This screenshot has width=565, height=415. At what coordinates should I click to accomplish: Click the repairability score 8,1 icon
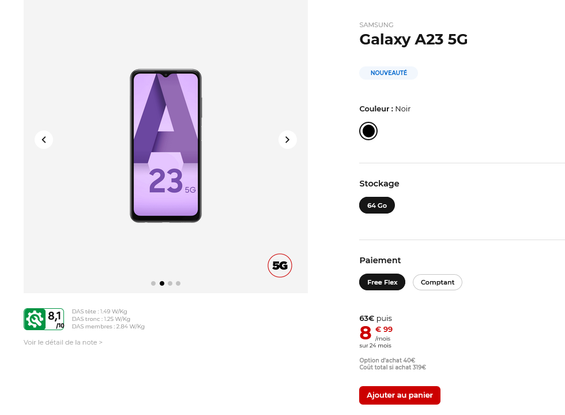click(44, 319)
